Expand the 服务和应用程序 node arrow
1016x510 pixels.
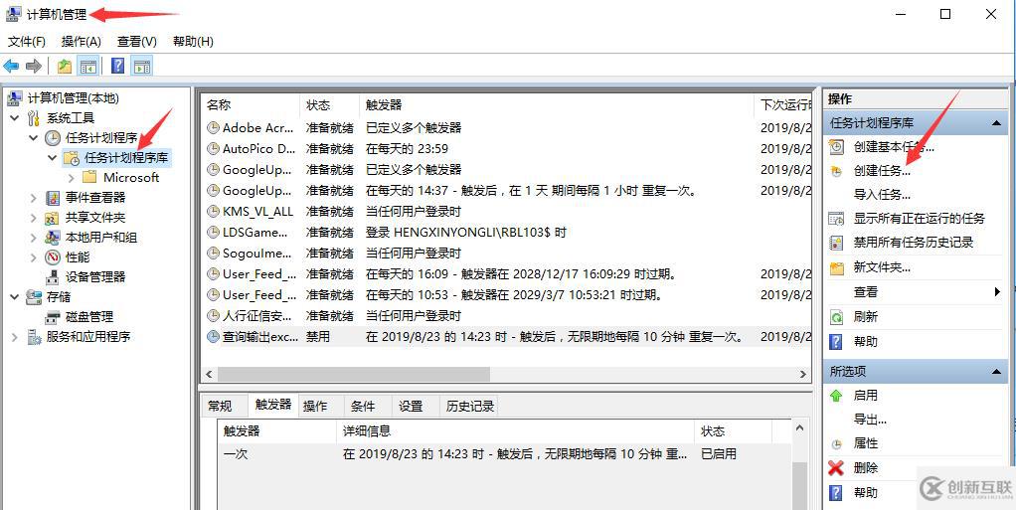pos(15,337)
